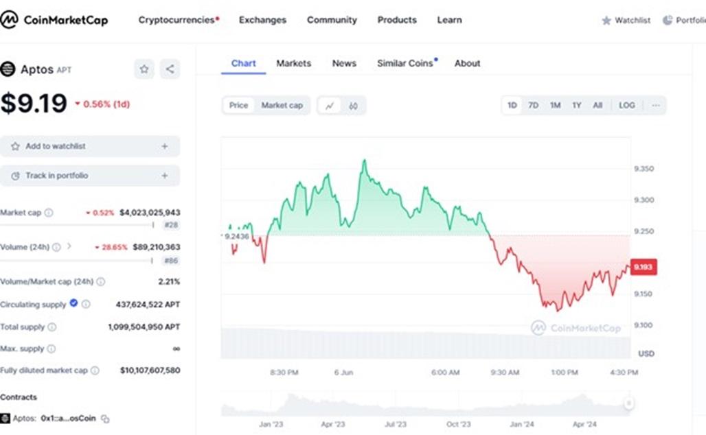This screenshot has width=706, height=435.
Task: Set chart range to 1M
Action: pyautogui.click(x=555, y=105)
